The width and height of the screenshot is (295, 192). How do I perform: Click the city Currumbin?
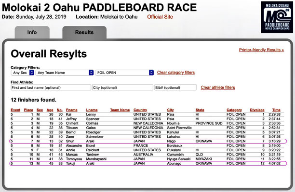tap(175, 155)
